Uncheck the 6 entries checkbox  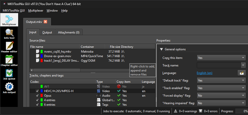pos(37,105)
